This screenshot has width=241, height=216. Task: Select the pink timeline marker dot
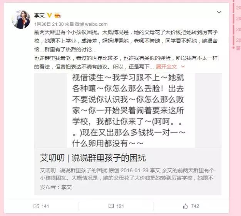233,48
